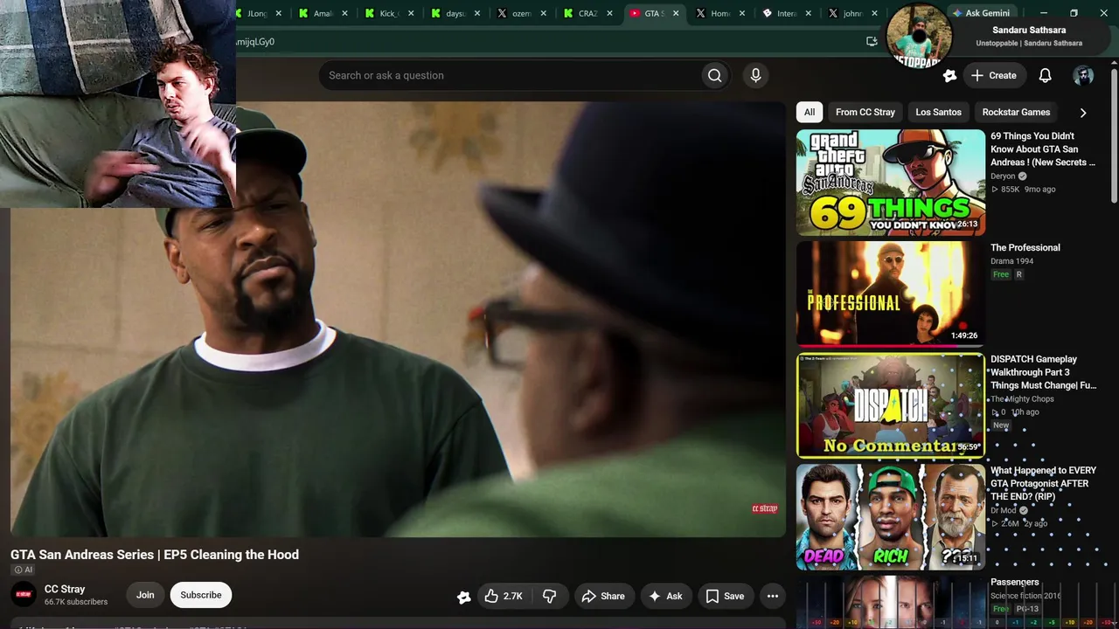Open the 69 Things GTA San Andreas thumbnail
The height and width of the screenshot is (629, 1119).
click(x=891, y=183)
